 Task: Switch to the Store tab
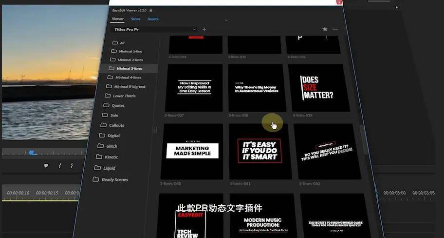coord(136,19)
